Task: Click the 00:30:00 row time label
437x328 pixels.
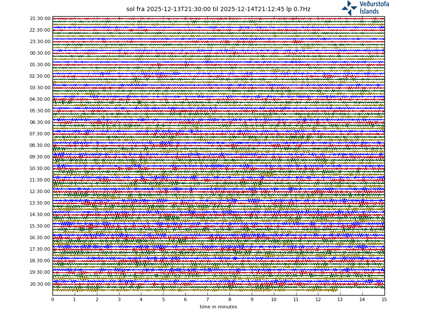Action: point(40,53)
